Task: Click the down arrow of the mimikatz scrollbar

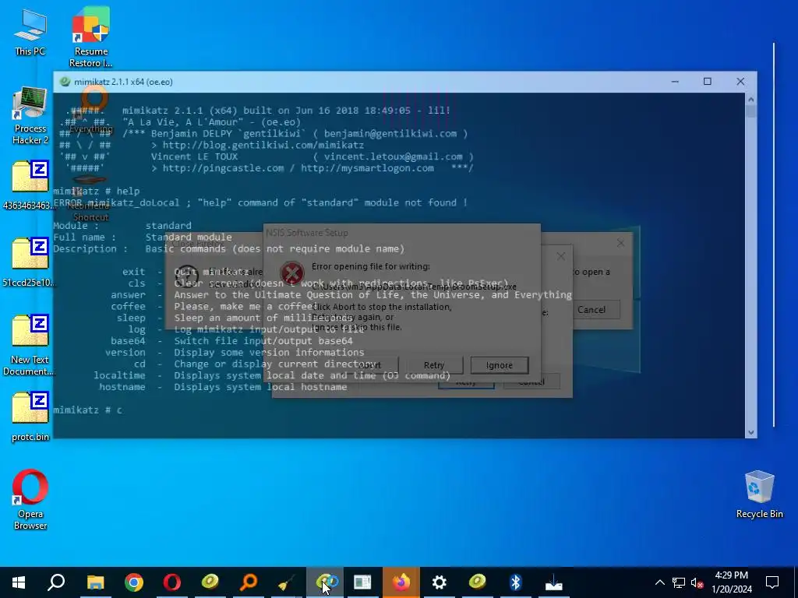Action: pyautogui.click(x=750, y=432)
